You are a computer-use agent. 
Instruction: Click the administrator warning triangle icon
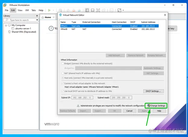(78, 106)
